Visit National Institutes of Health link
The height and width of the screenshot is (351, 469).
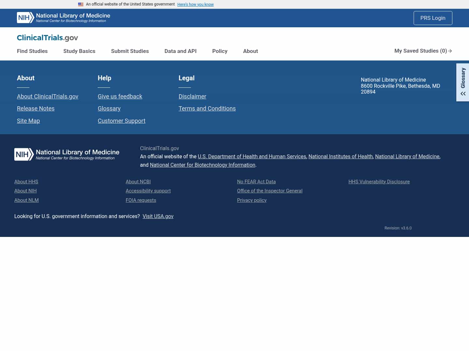(x=341, y=156)
